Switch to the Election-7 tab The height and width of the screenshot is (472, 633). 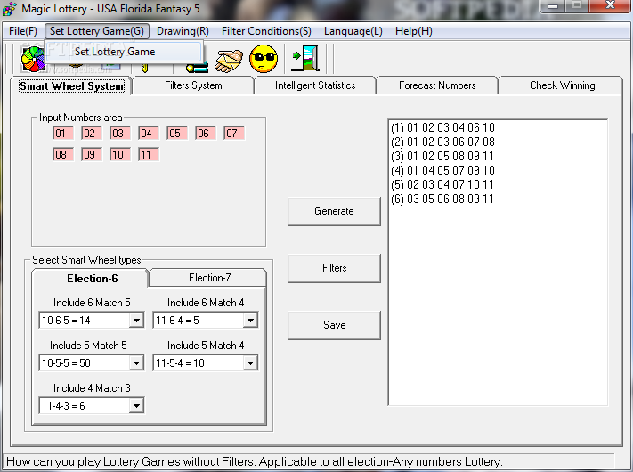click(x=209, y=278)
